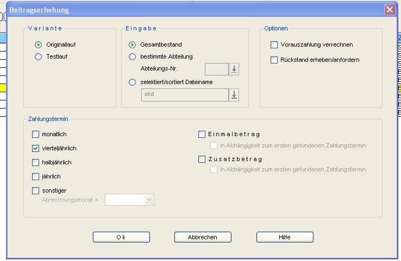Enable Rückstand erheben/anfordern checkbox
This screenshot has width=401, height=261.
click(274, 60)
